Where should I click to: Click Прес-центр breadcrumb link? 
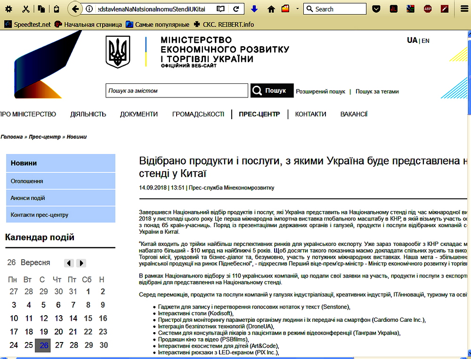coord(45,137)
